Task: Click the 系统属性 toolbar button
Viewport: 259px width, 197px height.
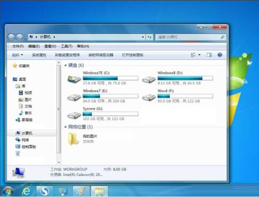Action: click(39, 55)
